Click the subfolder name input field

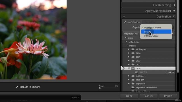(x=158, y=22)
